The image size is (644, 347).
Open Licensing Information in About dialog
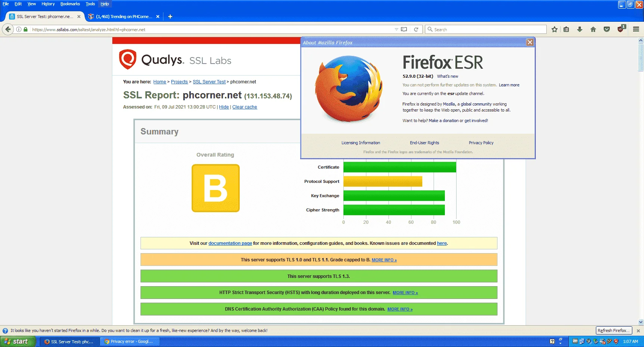coord(361,143)
